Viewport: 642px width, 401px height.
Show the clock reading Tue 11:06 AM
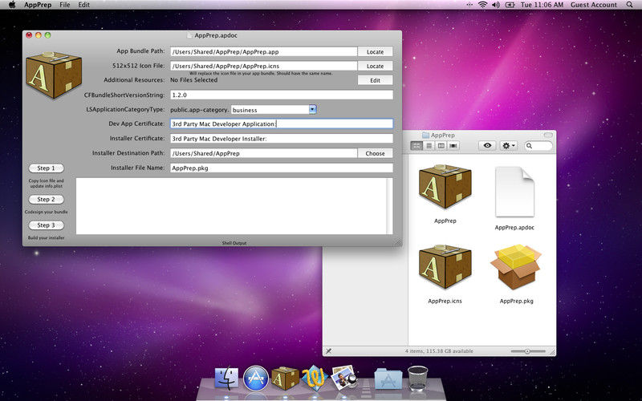coord(542,5)
